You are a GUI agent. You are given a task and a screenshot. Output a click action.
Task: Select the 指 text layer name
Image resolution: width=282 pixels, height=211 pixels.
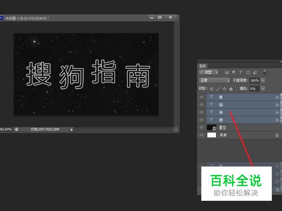221,105
